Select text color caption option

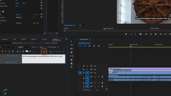[x=20, y=51]
